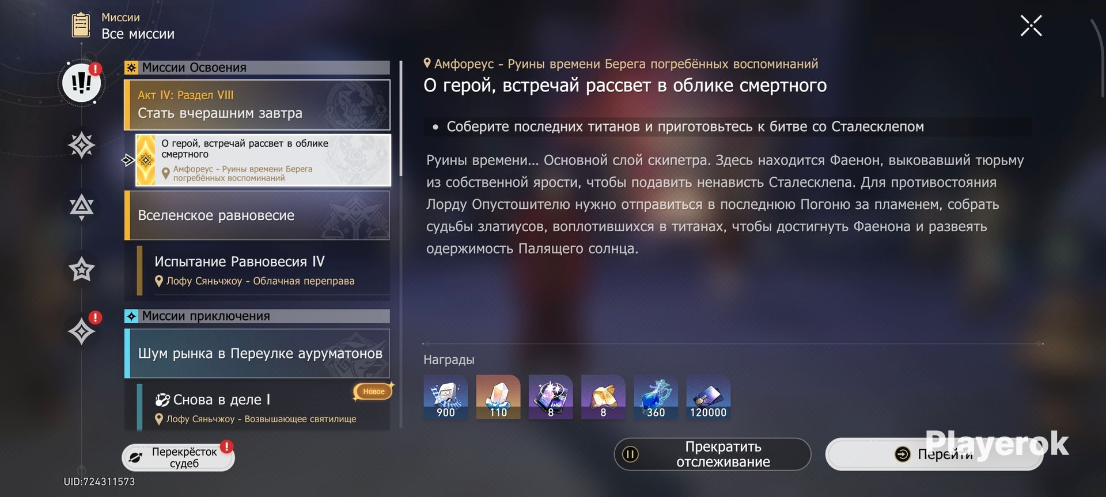This screenshot has width=1106, height=497.
Task: View the 360 blue flask reward
Action: pyautogui.click(x=656, y=397)
